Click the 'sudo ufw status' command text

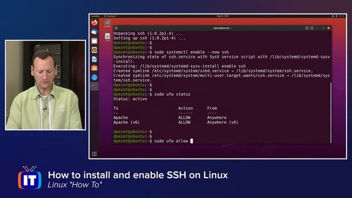point(172,94)
